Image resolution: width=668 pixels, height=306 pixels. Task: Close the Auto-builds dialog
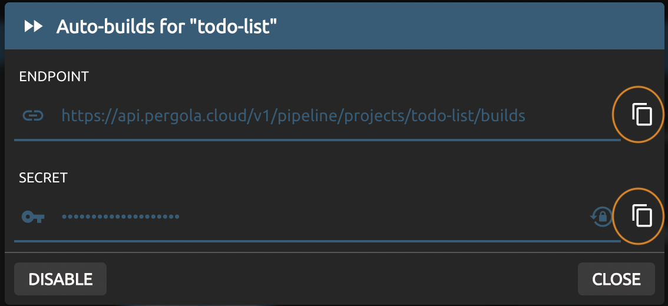point(616,279)
